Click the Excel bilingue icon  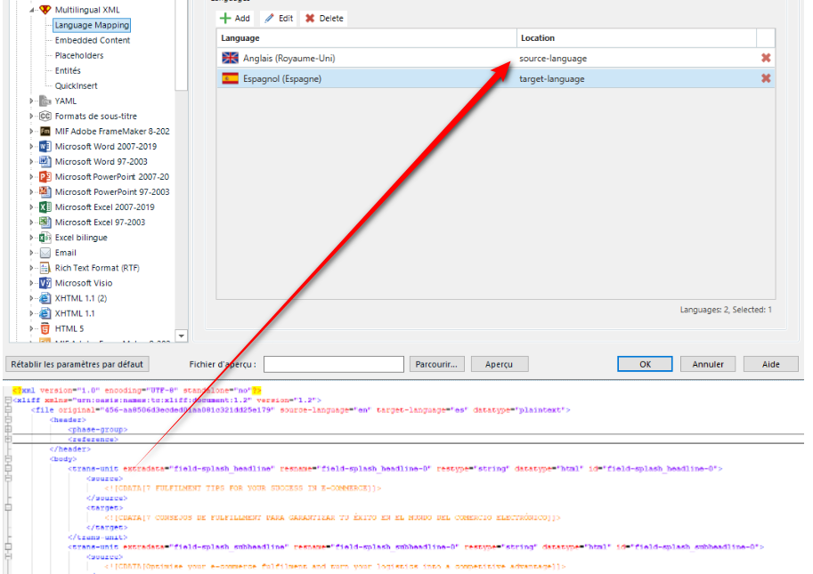coord(45,238)
